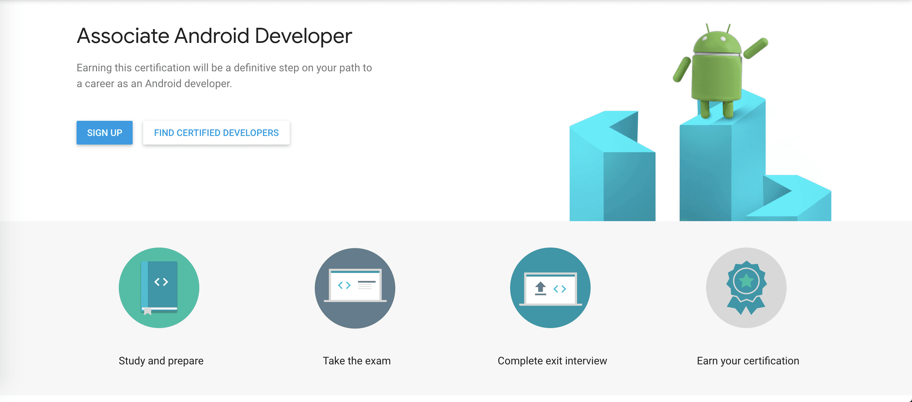Click the code brackets on exam laptop screen
This screenshot has height=402, width=912.
(344, 285)
